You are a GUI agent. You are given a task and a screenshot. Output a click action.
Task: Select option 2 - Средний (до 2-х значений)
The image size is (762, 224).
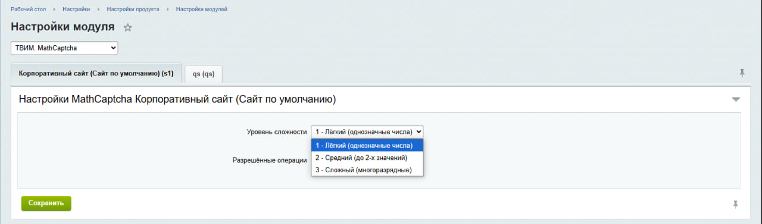(367, 158)
